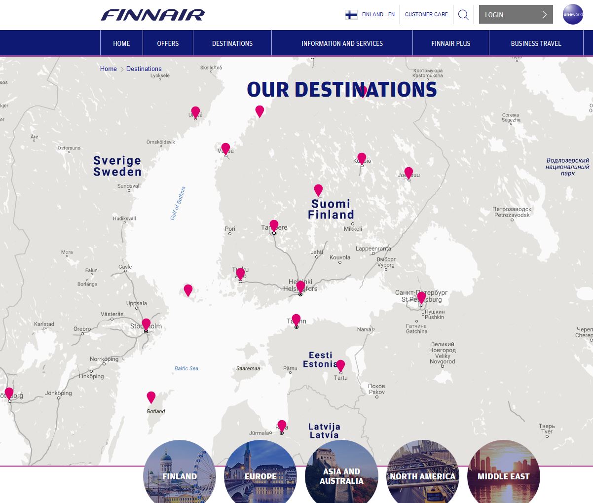
Task: Click the Home breadcrumb link
Action: tap(108, 69)
